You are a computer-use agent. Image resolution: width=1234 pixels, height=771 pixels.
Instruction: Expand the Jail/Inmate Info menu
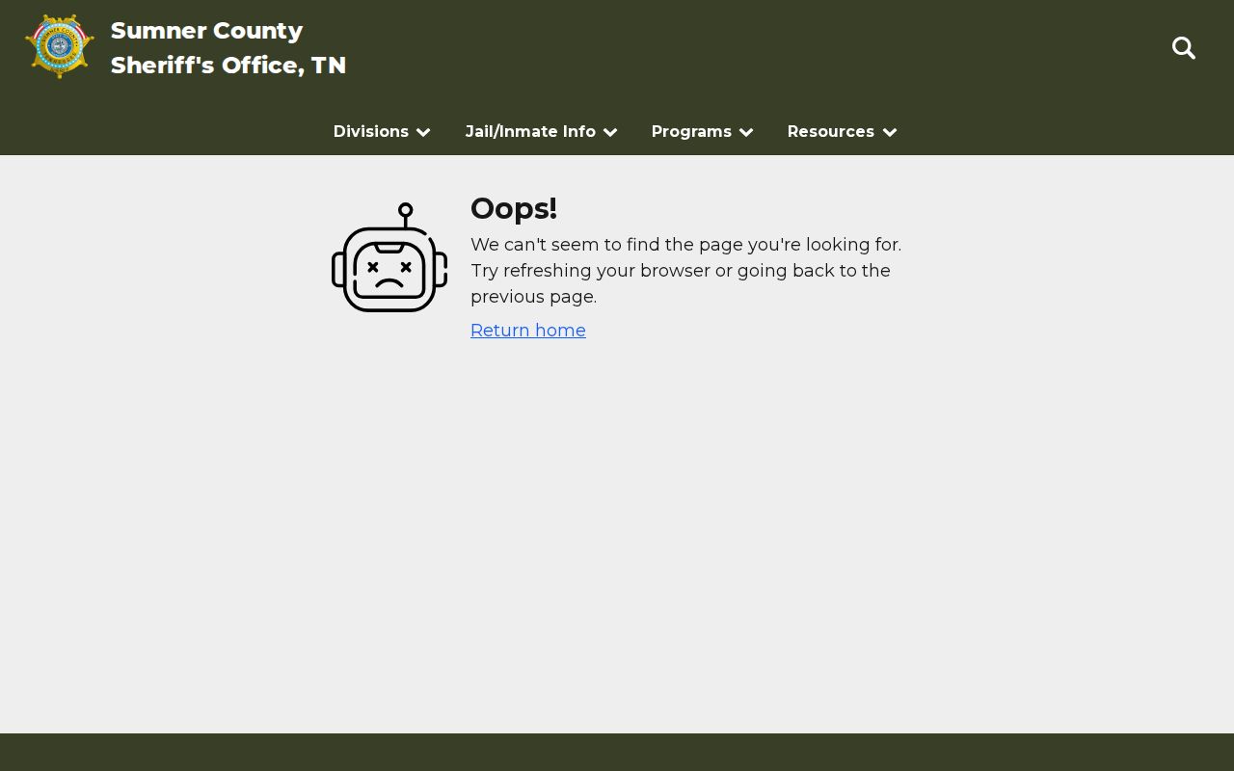[x=541, y=132]
